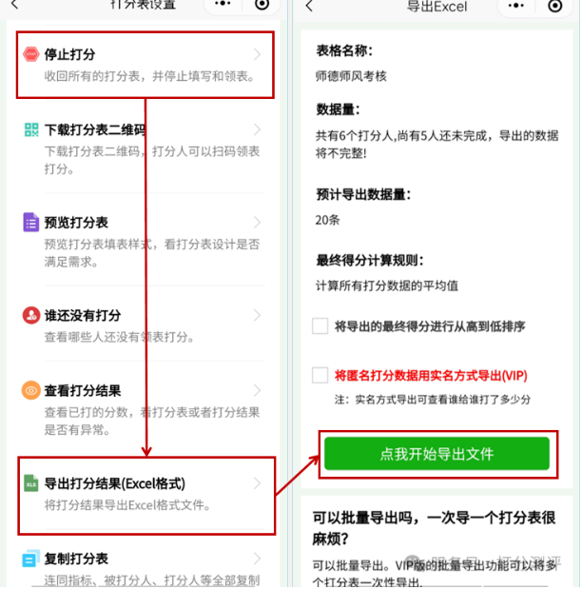Open the 预览打分表 menu entry
Screen dimensions: 582x589
145,241
